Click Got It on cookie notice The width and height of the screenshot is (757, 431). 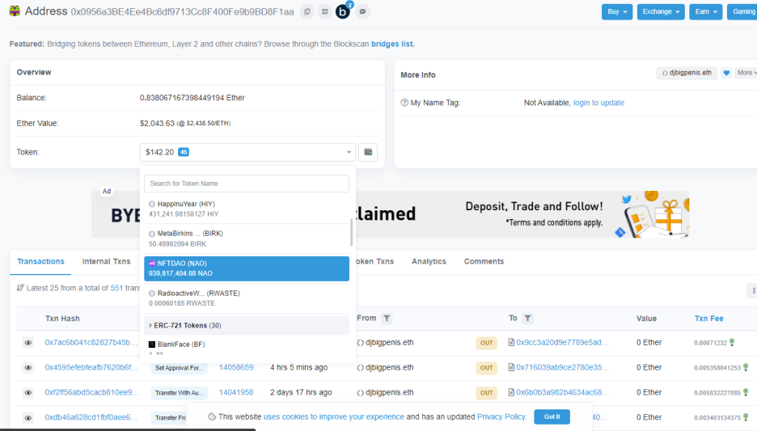[552, 416]
